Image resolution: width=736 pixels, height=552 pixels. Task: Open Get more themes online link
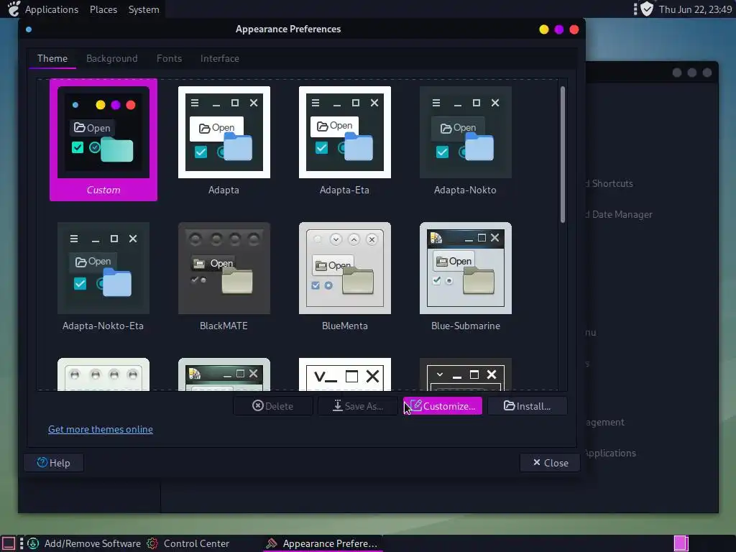pos(101,429)
